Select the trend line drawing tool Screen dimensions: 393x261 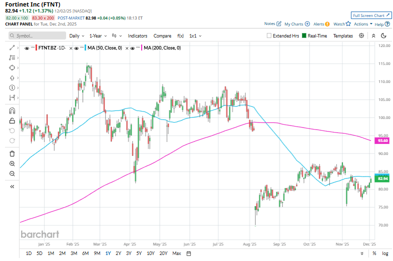point(13,48)
